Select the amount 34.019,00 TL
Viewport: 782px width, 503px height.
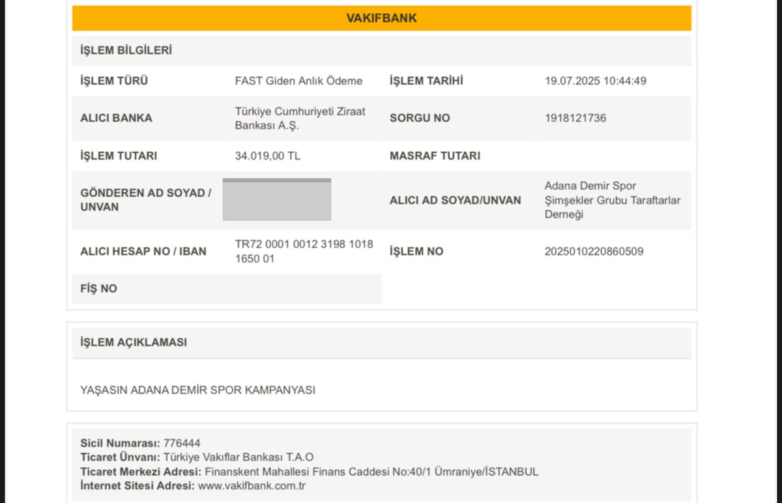coord(268,156)
